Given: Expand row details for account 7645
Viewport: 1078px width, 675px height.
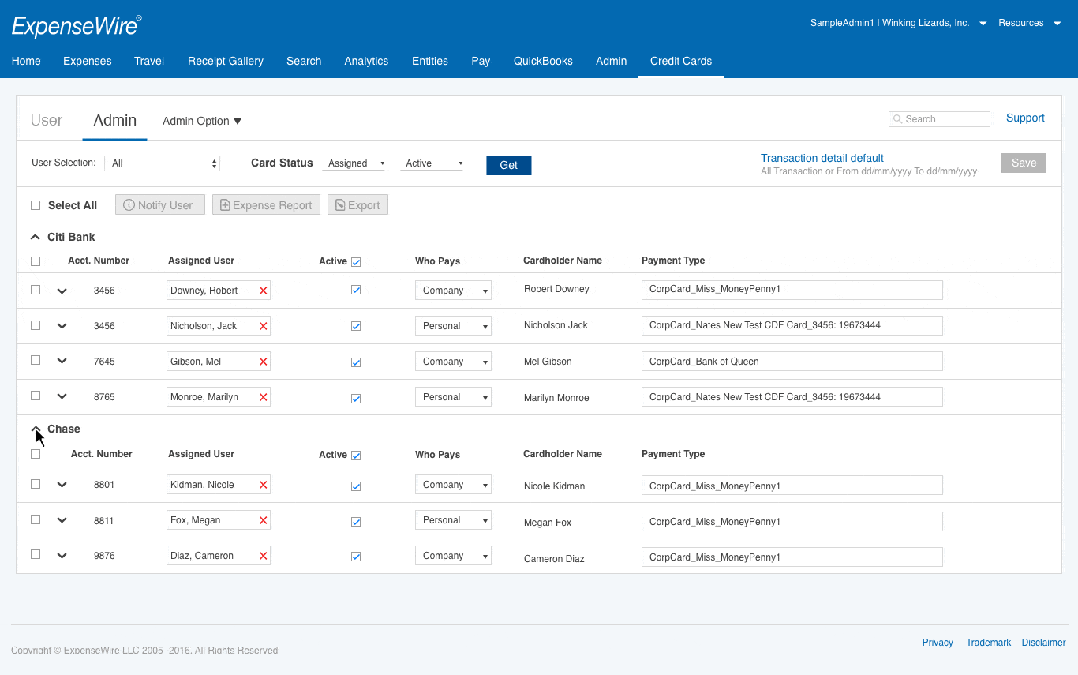Looking at the screenshot, I should 62,361.
